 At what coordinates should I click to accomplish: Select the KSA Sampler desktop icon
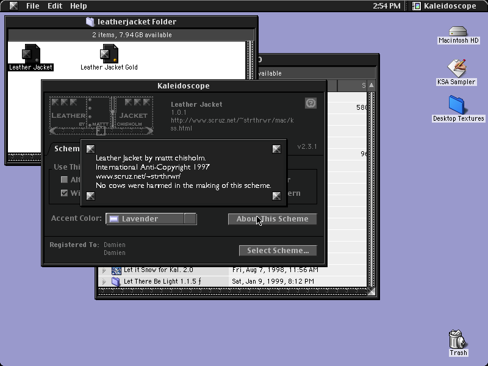456,68
